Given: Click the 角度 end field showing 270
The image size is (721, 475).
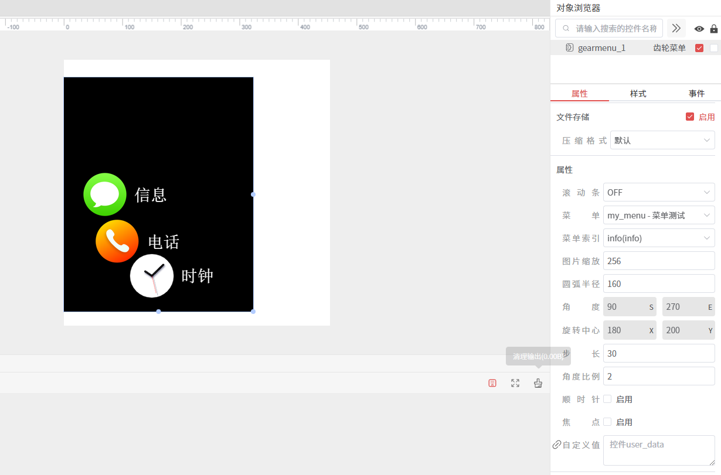Looking at the screenshot, I should [x=689, y=307].
